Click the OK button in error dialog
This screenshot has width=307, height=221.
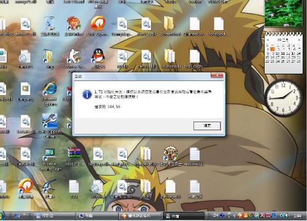point(207,126)
